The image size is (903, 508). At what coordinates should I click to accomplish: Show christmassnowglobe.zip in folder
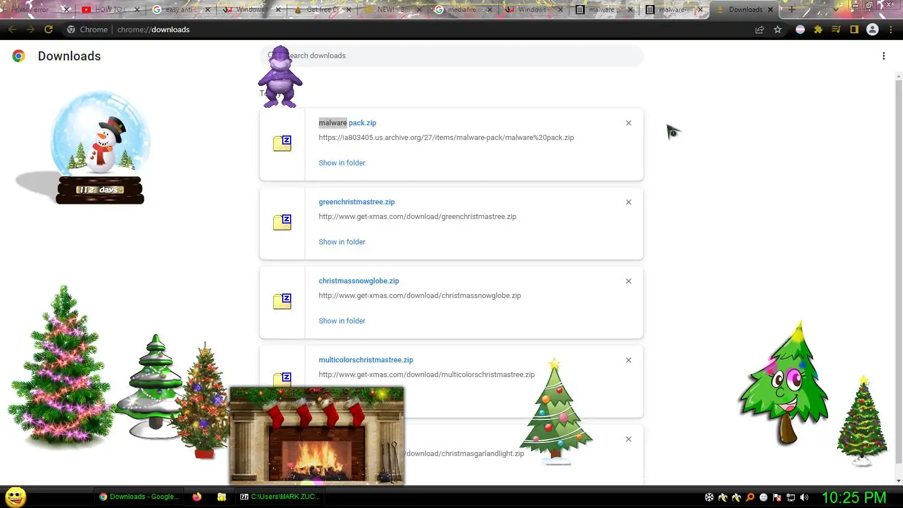341,321
